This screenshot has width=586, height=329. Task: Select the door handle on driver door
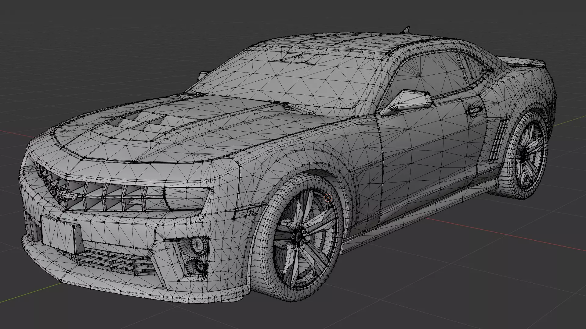pyautogui.click(x=474, y=110)
